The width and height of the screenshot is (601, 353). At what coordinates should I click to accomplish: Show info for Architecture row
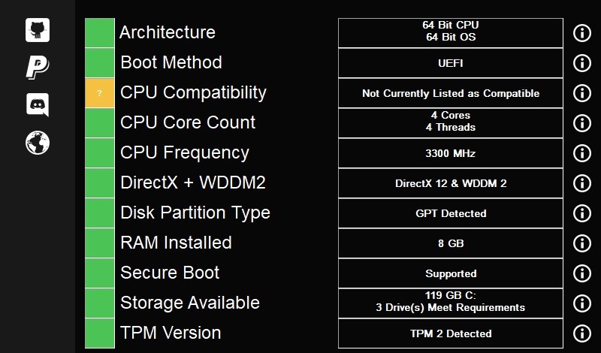tap(582, 33)
